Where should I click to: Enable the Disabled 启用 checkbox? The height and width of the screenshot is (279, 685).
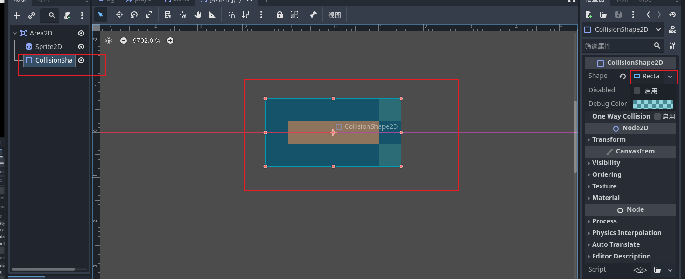tap(637, 91)
